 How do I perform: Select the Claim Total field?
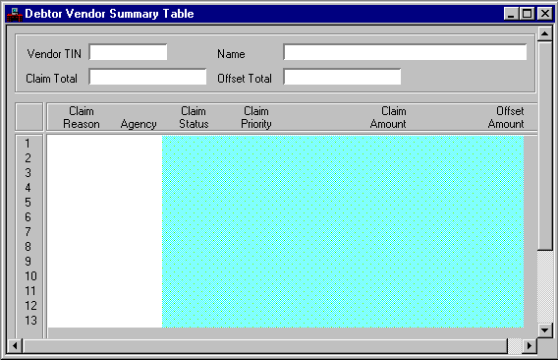pos(147,77)
